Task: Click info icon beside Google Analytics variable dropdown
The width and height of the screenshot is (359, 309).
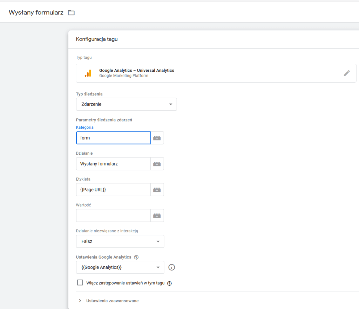Action: (171, 267)
